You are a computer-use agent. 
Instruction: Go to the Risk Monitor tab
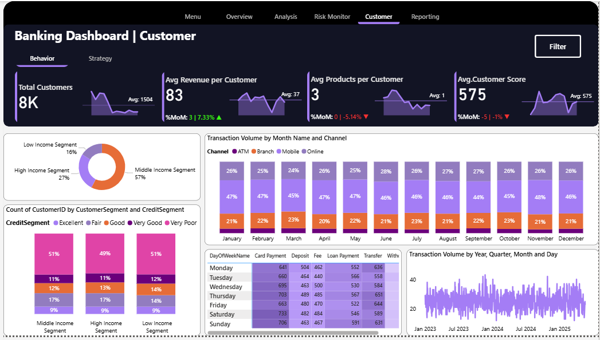point(332,17)
